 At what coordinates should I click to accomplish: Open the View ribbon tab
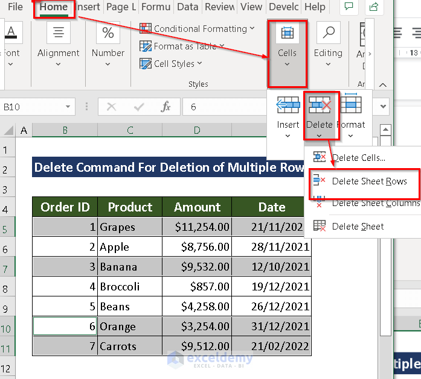(251, 7)
